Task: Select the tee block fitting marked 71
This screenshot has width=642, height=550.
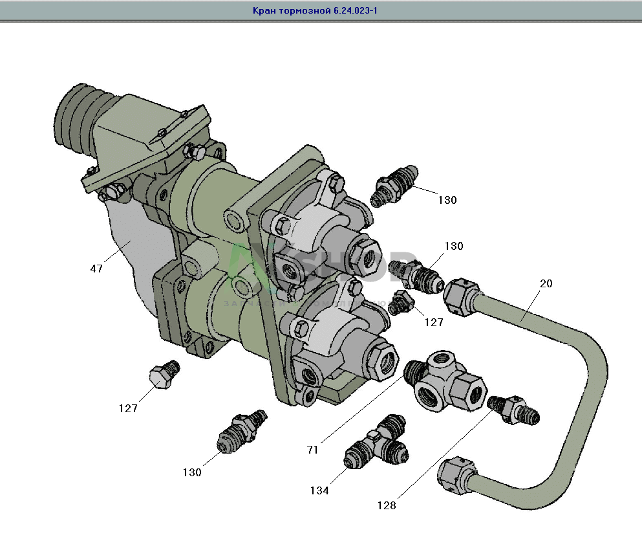Action: [x=446, y=384]
